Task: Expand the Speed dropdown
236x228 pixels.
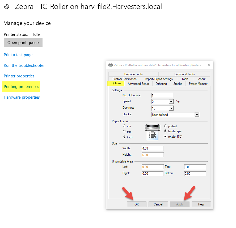Action: 171,102
